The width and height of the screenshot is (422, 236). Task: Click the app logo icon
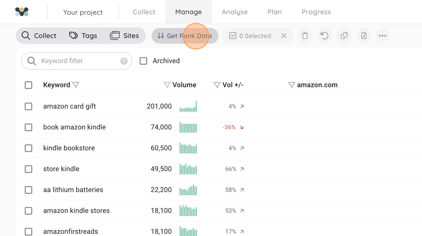[x=22, y=12]
